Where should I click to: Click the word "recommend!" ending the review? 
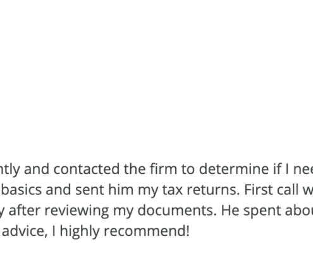(147, 231)
